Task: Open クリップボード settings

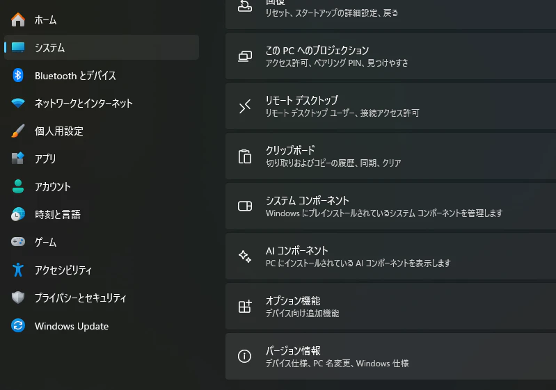Action: point(391,156)
